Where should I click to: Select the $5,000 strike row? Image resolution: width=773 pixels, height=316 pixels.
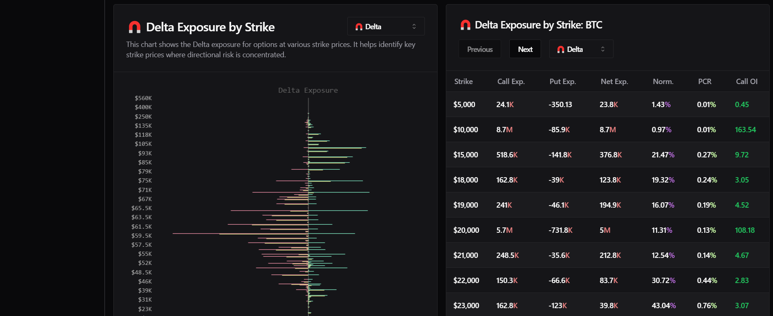pos(607,104)
